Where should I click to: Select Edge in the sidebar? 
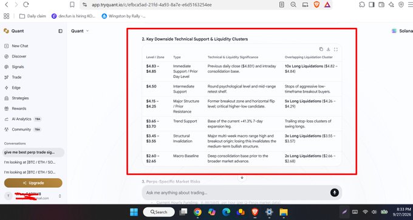pyautogui.click(x=12, y=88)
